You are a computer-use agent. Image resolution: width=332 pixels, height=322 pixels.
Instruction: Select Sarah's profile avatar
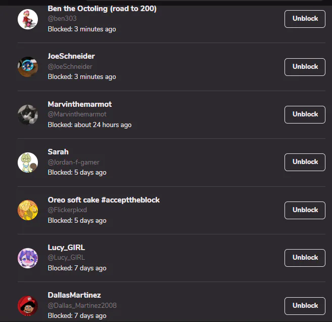(x=28, y=162)
